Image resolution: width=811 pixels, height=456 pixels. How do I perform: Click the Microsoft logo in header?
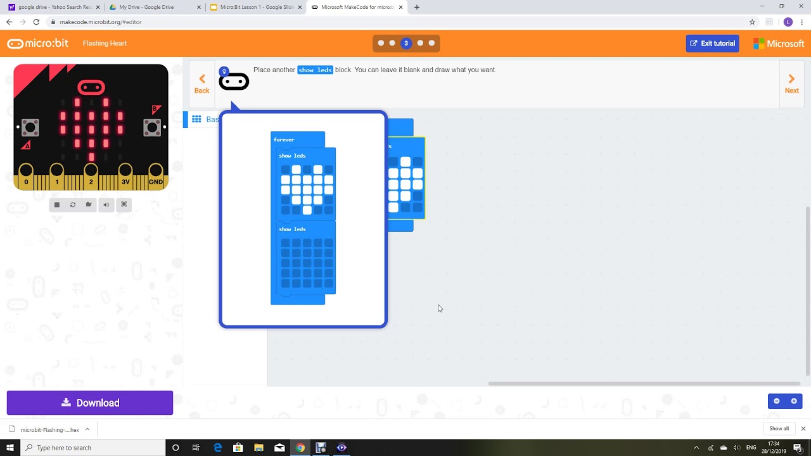click(779, 43)
